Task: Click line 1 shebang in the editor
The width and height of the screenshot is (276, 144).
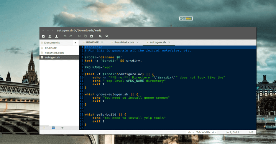Action: (x=94, y=47)
